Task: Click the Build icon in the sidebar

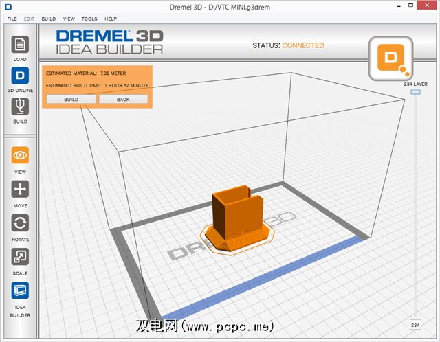Action: coord(20,106)
